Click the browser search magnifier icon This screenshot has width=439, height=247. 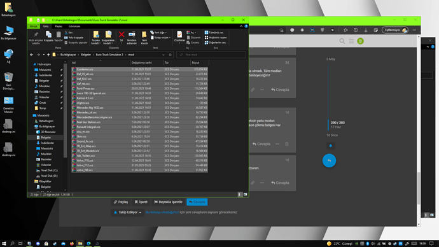coord(342,41)
